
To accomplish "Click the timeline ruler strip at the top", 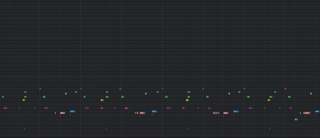I will (160, 1).
